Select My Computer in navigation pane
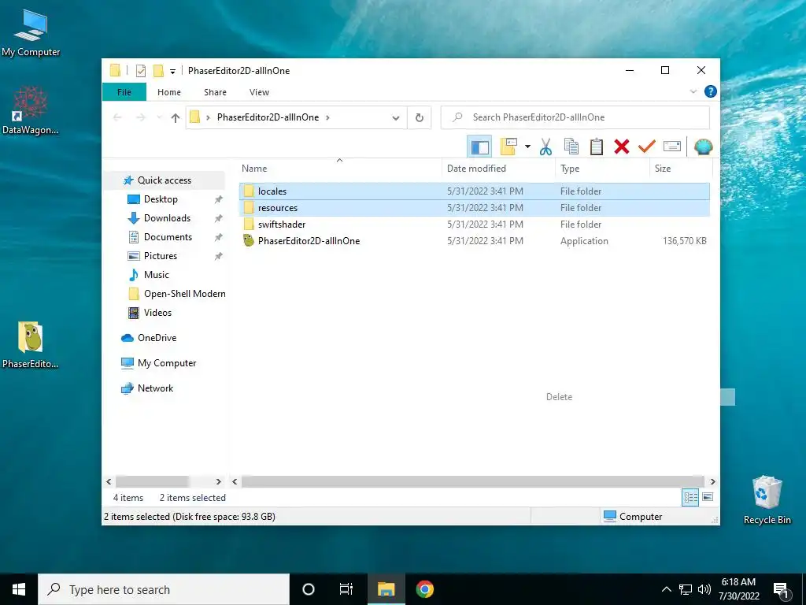Screen dimensions: 806x605 pyautogui.click(x=167, y=363)
